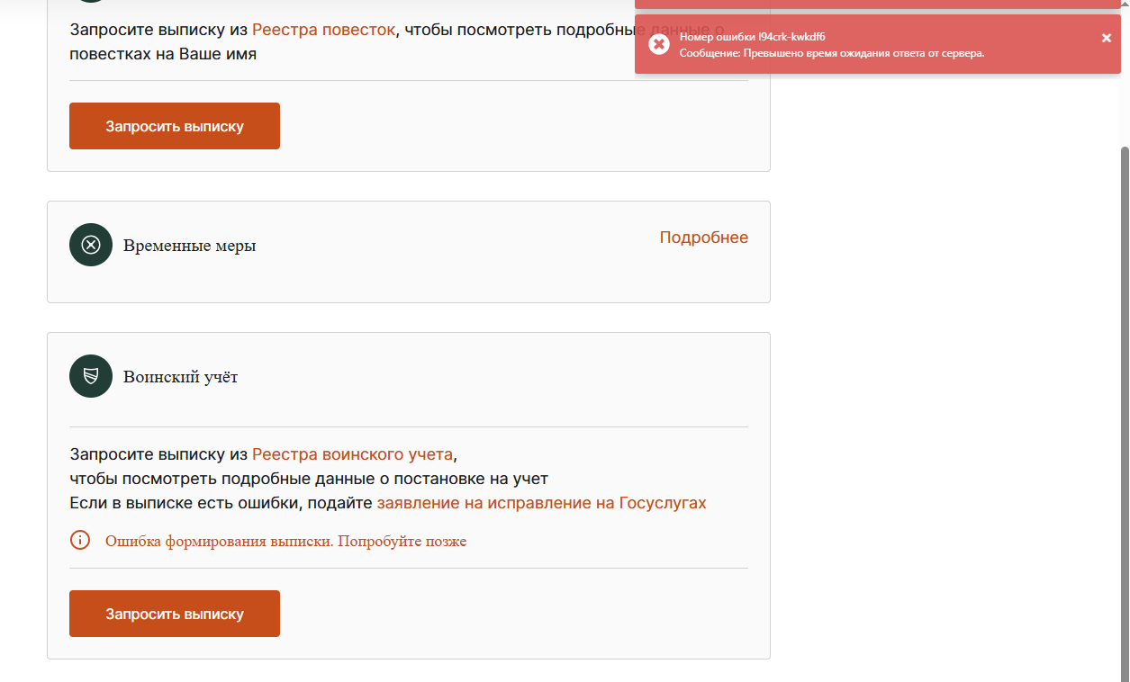Click the page's vertical scrollbar thumb
The image size is (1130, 682).
click(x=1124, y=405)
